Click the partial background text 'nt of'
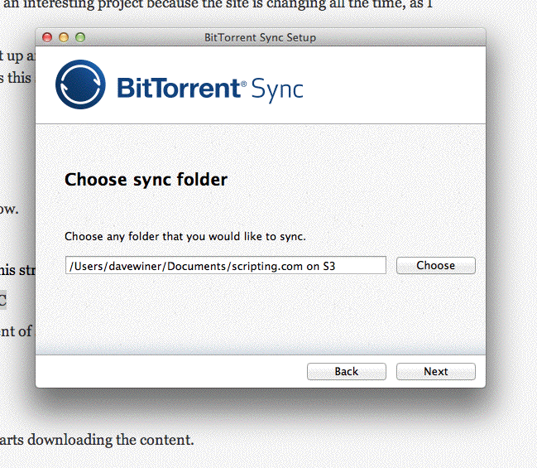This screenshot has height=468, width=537. coord(16,331)
